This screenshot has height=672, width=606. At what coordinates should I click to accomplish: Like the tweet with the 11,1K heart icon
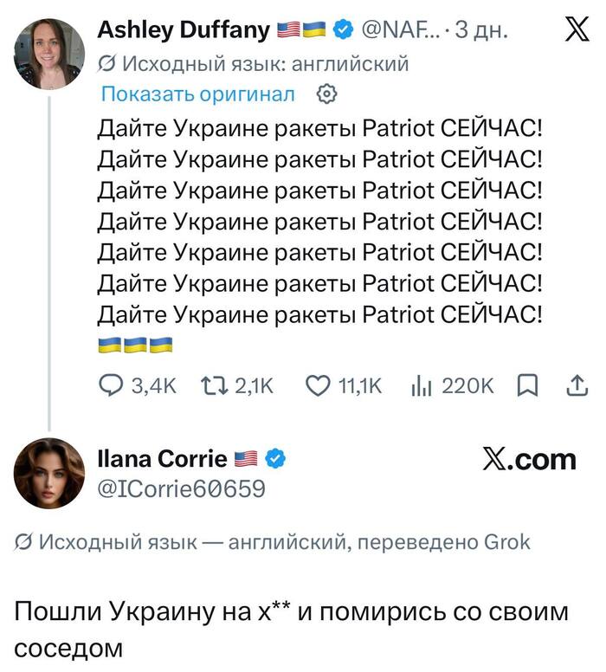318,385
